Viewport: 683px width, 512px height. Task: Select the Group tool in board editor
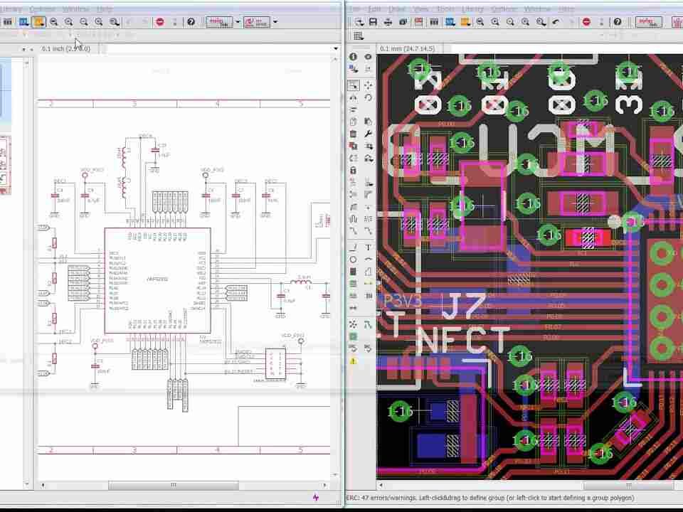[354, 85]
